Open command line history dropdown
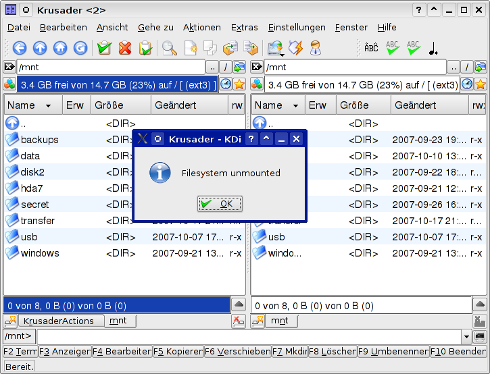 click(466, 337)
